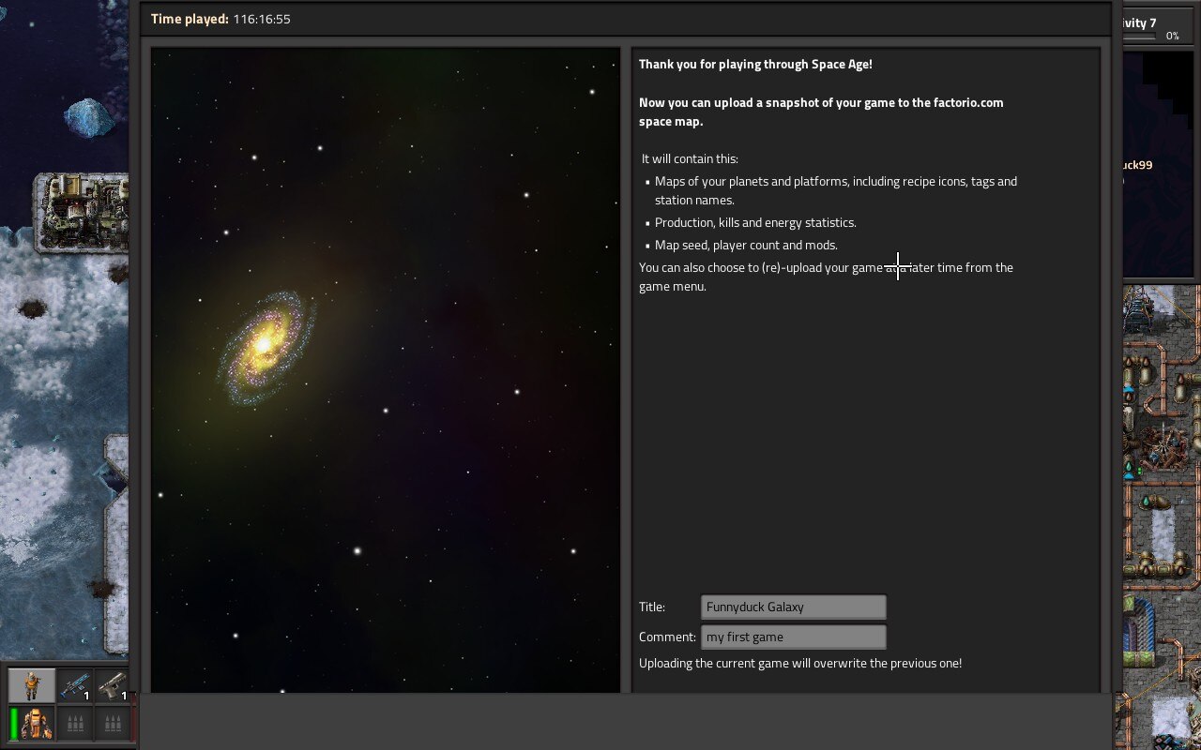Click the Comment field with 'my first game'

pyautogui.click(x=793, y=637)
